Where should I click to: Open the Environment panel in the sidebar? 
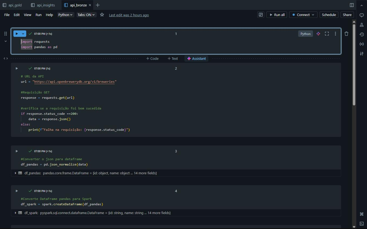362,53
